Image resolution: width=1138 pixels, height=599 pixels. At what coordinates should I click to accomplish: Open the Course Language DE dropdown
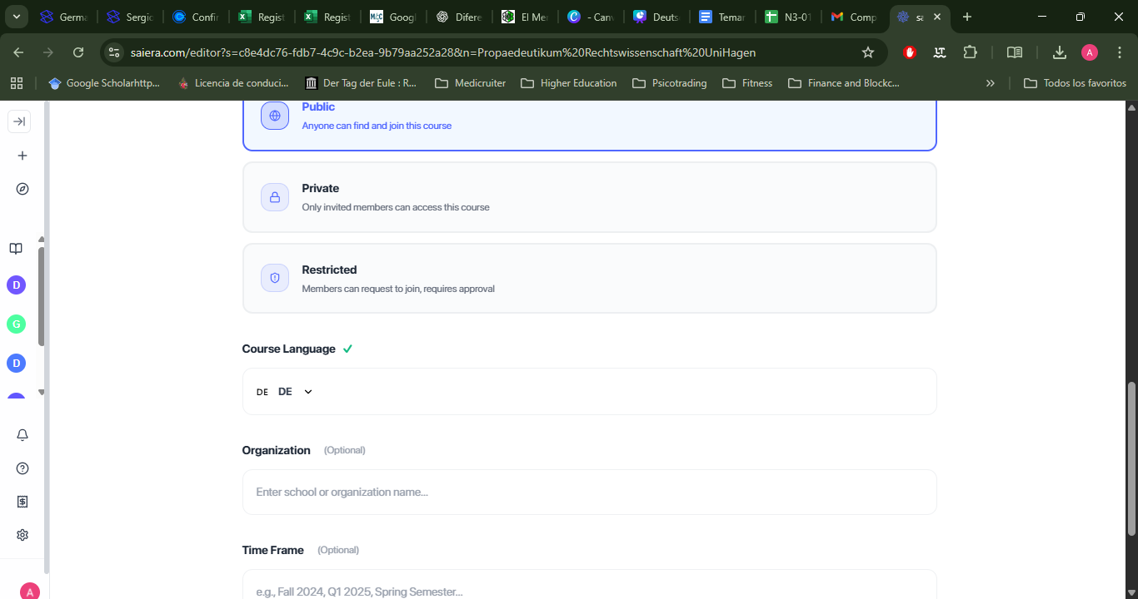tap(285, 392)
